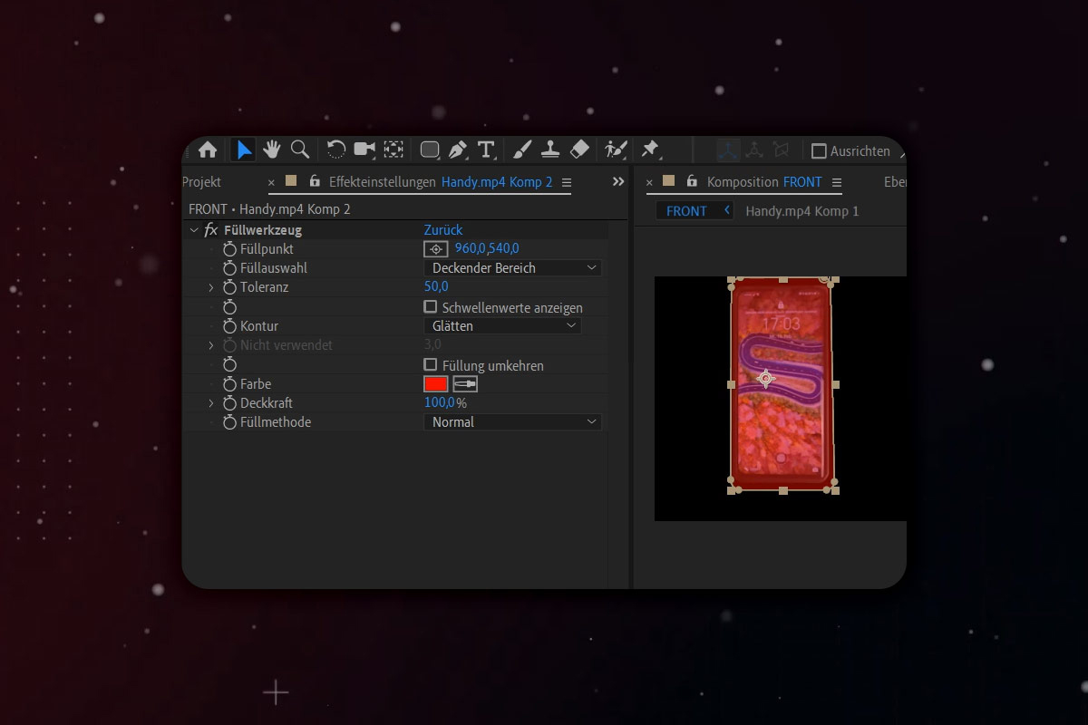Open the Füllmethode dropdown Normal

513,421
